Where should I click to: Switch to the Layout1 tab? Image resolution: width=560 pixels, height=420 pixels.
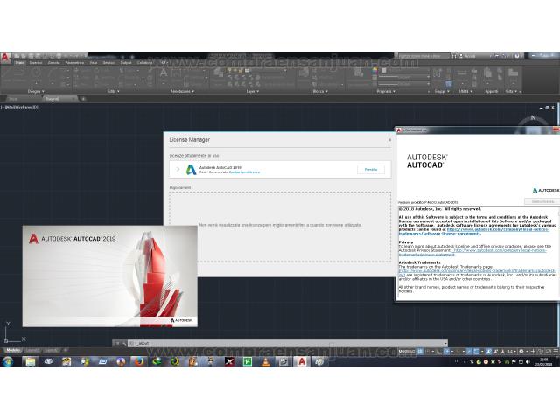tap(31, 351)
